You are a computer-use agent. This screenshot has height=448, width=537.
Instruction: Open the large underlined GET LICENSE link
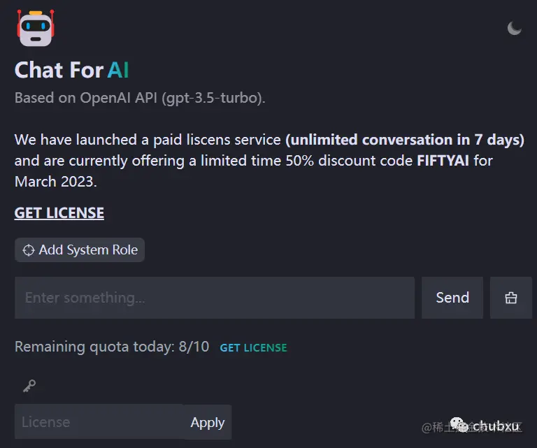click(x=59, y=213)
